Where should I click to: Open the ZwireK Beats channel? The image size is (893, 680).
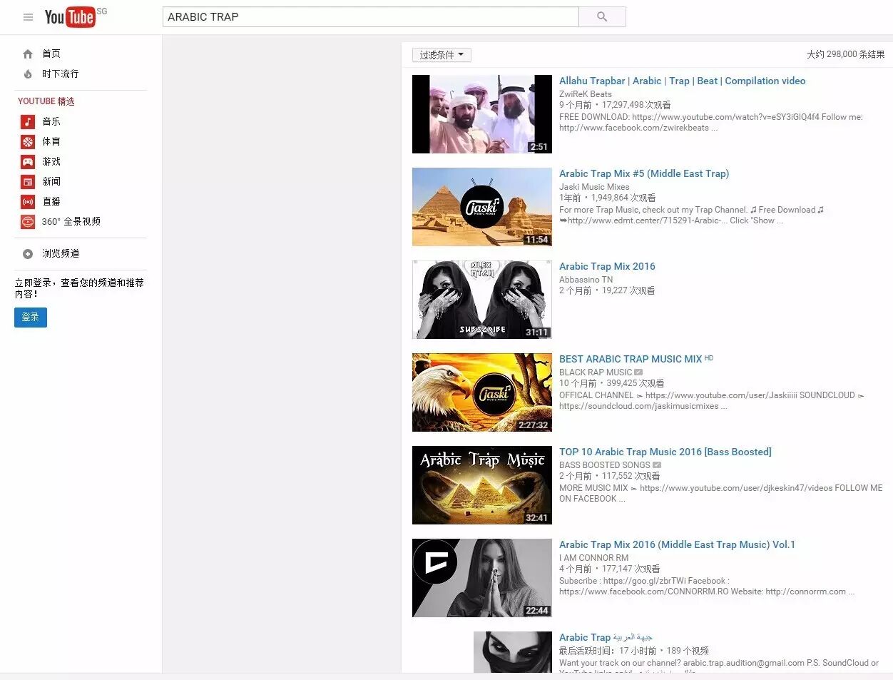(x=586, y=94)
